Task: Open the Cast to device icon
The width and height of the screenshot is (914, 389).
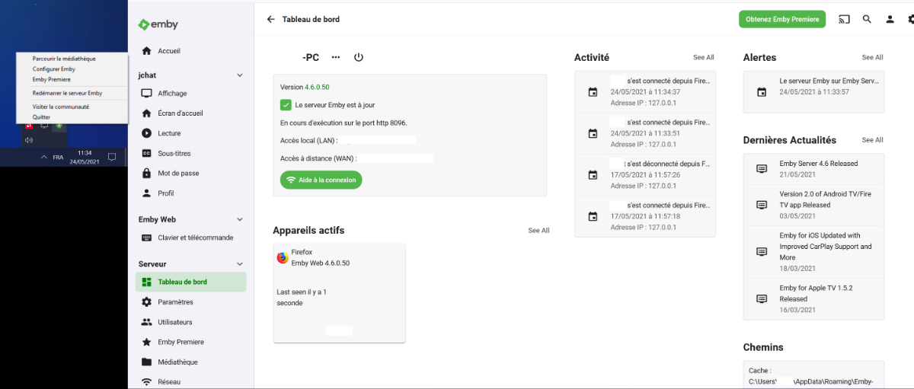Action: point(844,19)
